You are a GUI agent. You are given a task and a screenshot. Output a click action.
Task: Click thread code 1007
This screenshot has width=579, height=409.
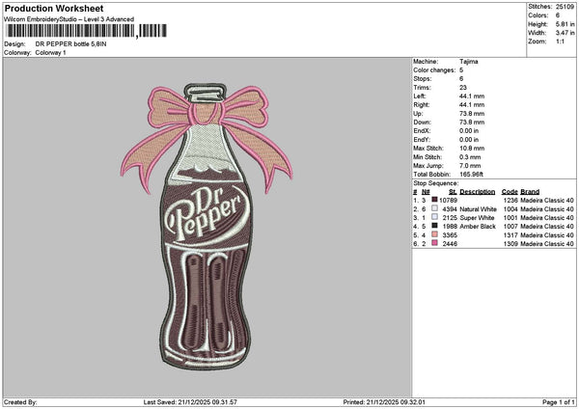coord(510,227)
